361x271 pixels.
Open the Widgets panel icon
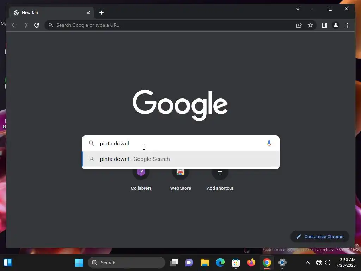[8, 263]
